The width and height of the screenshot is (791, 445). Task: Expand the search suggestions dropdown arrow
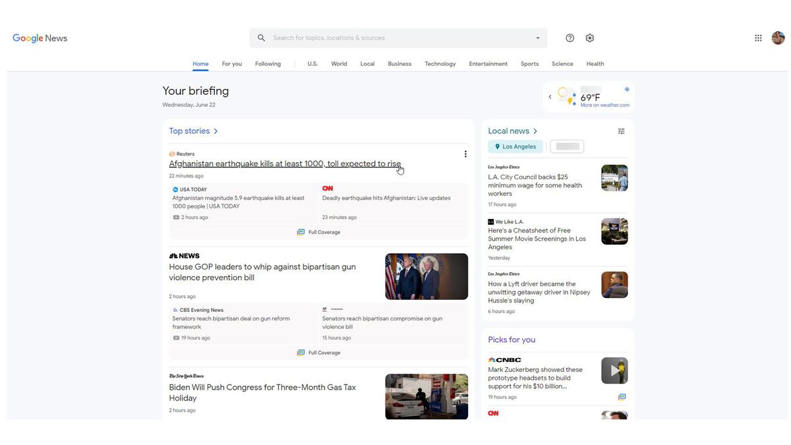tap(537, 38)
